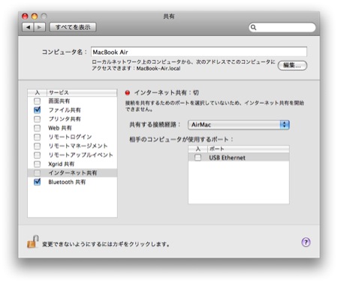338x283 pixels.
Task: Toggle the インターネット共有 checkbox
Action: (x=37, y=173)
